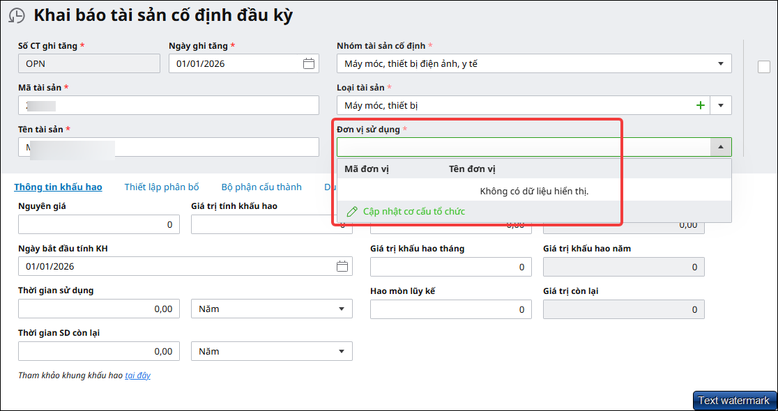Switch to Thông tin khấu hao tab

tap(58, 187)
